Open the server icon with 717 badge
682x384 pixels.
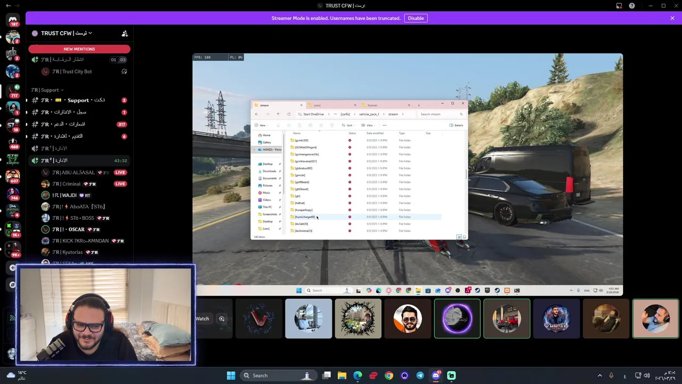click(x=12, y=91)
